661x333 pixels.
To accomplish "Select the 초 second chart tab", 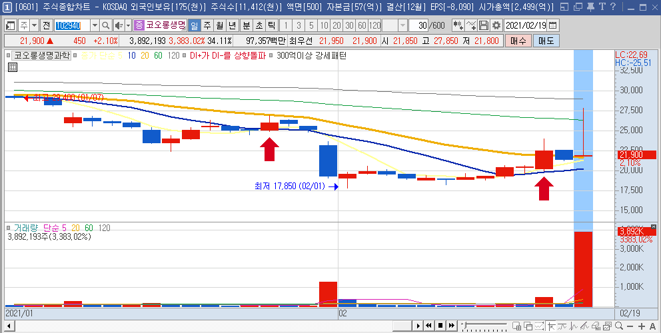I will [x=259, y=26].
